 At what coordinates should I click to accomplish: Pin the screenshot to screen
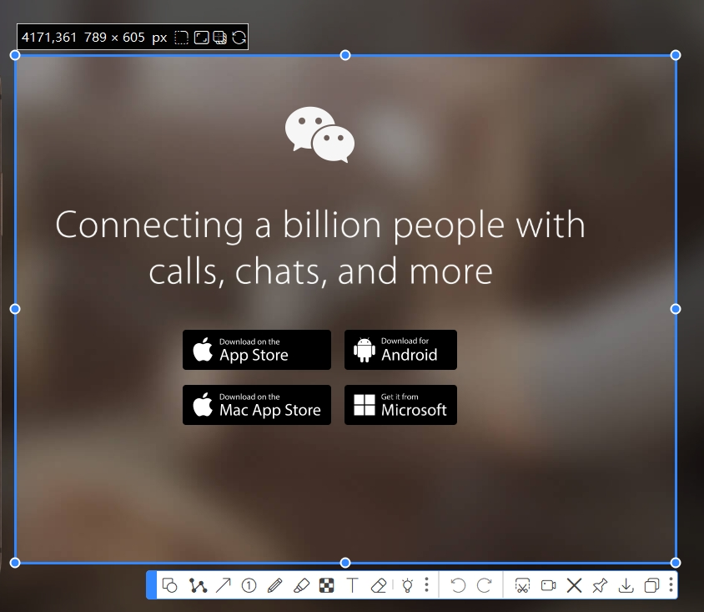pos(600,585)
